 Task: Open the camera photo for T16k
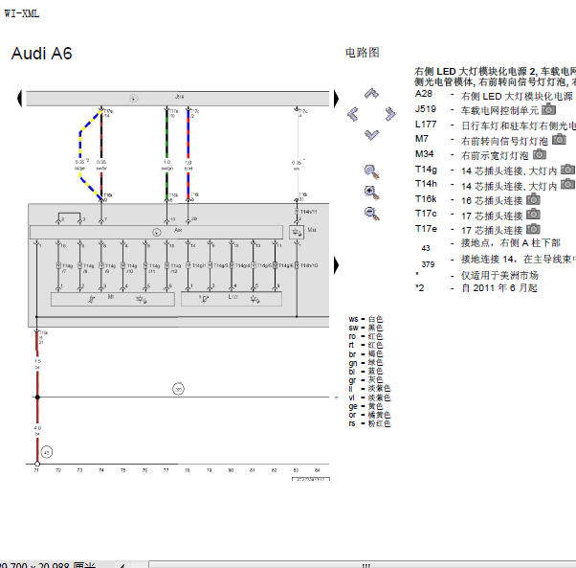pos(533,199)
